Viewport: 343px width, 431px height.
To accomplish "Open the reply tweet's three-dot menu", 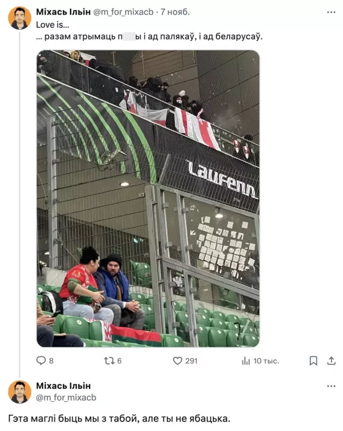I will pyautogui.click(x=331, y=386).
